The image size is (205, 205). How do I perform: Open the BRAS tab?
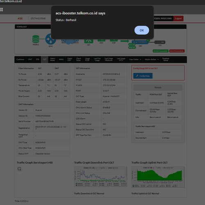point(61,60)
